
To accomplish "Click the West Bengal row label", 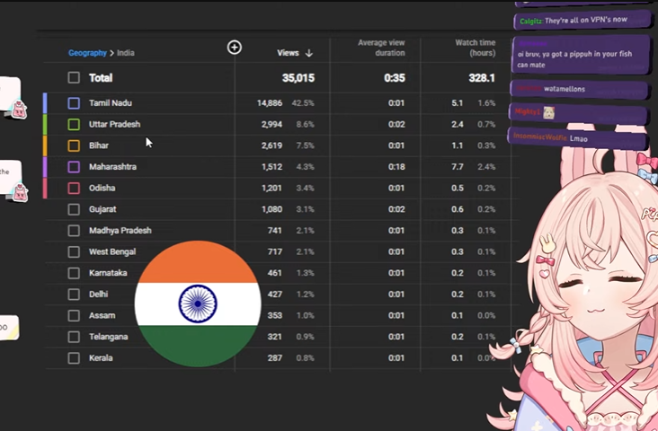I will tap(112, 251).
